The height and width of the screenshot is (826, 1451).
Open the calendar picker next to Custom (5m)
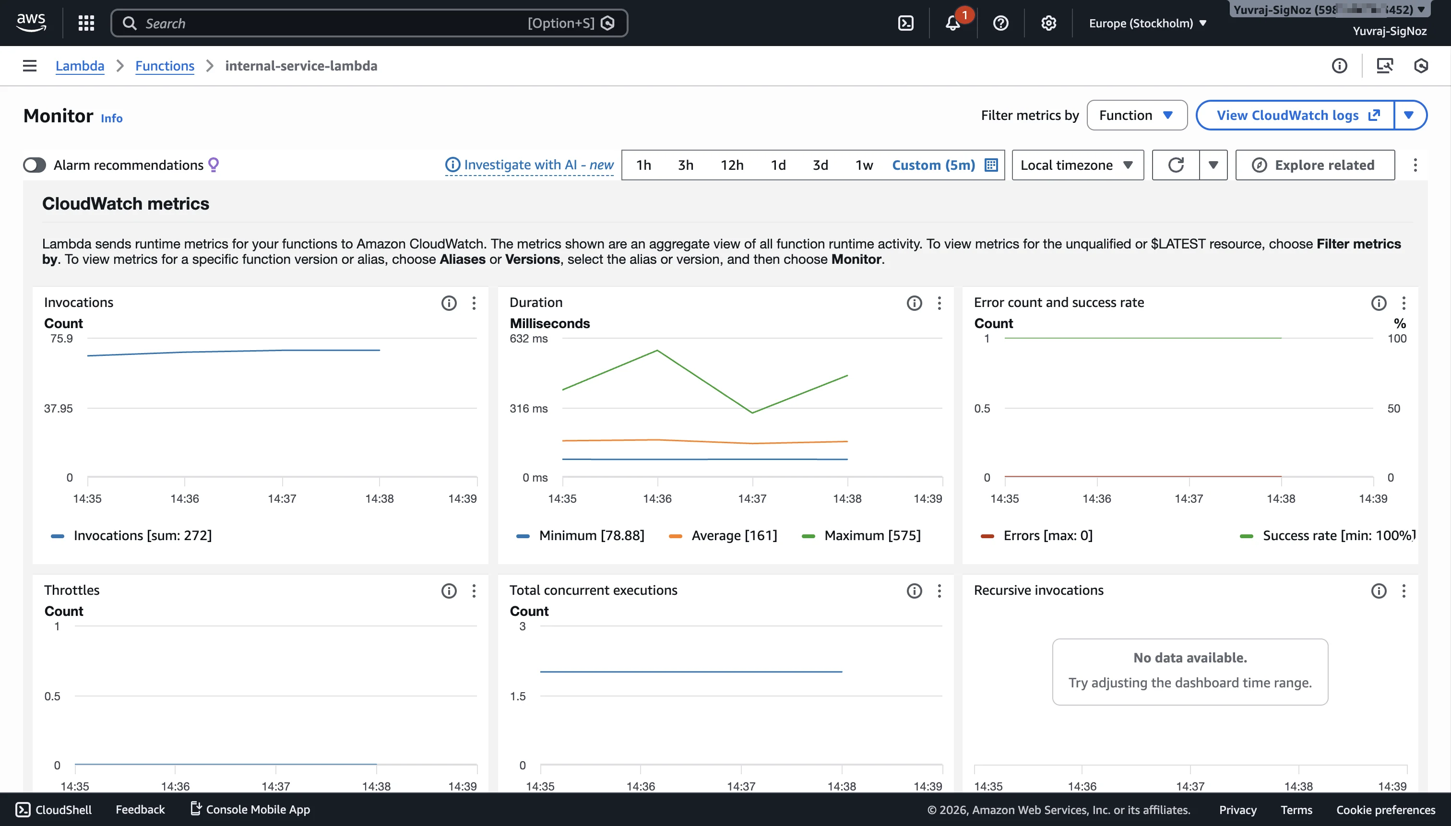(x=990, y=165)
